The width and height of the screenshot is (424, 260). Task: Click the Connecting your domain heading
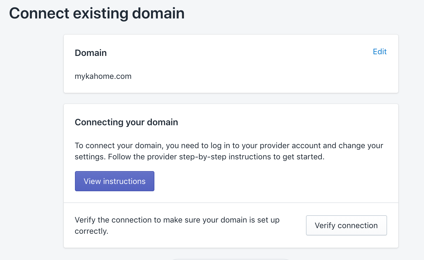coord(126,122)
